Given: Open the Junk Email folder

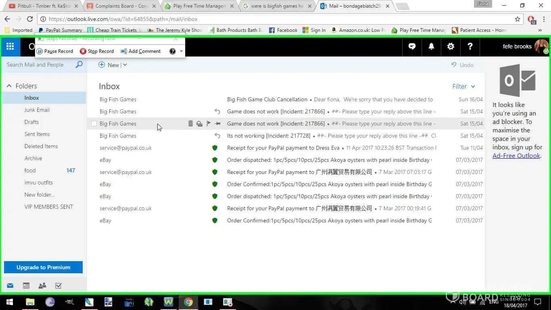Looking at the screenshot, I should (37, 110).
